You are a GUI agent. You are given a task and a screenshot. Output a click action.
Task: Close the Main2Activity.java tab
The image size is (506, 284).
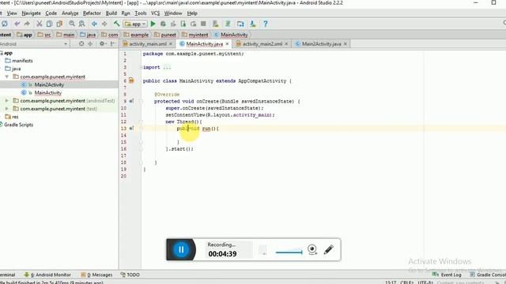346,44
